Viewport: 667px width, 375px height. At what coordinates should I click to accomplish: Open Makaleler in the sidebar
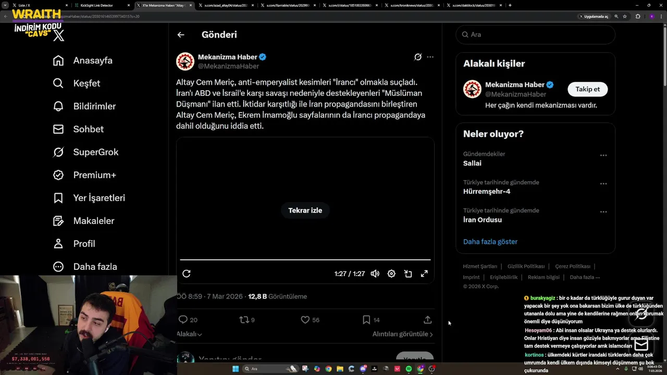83,221
